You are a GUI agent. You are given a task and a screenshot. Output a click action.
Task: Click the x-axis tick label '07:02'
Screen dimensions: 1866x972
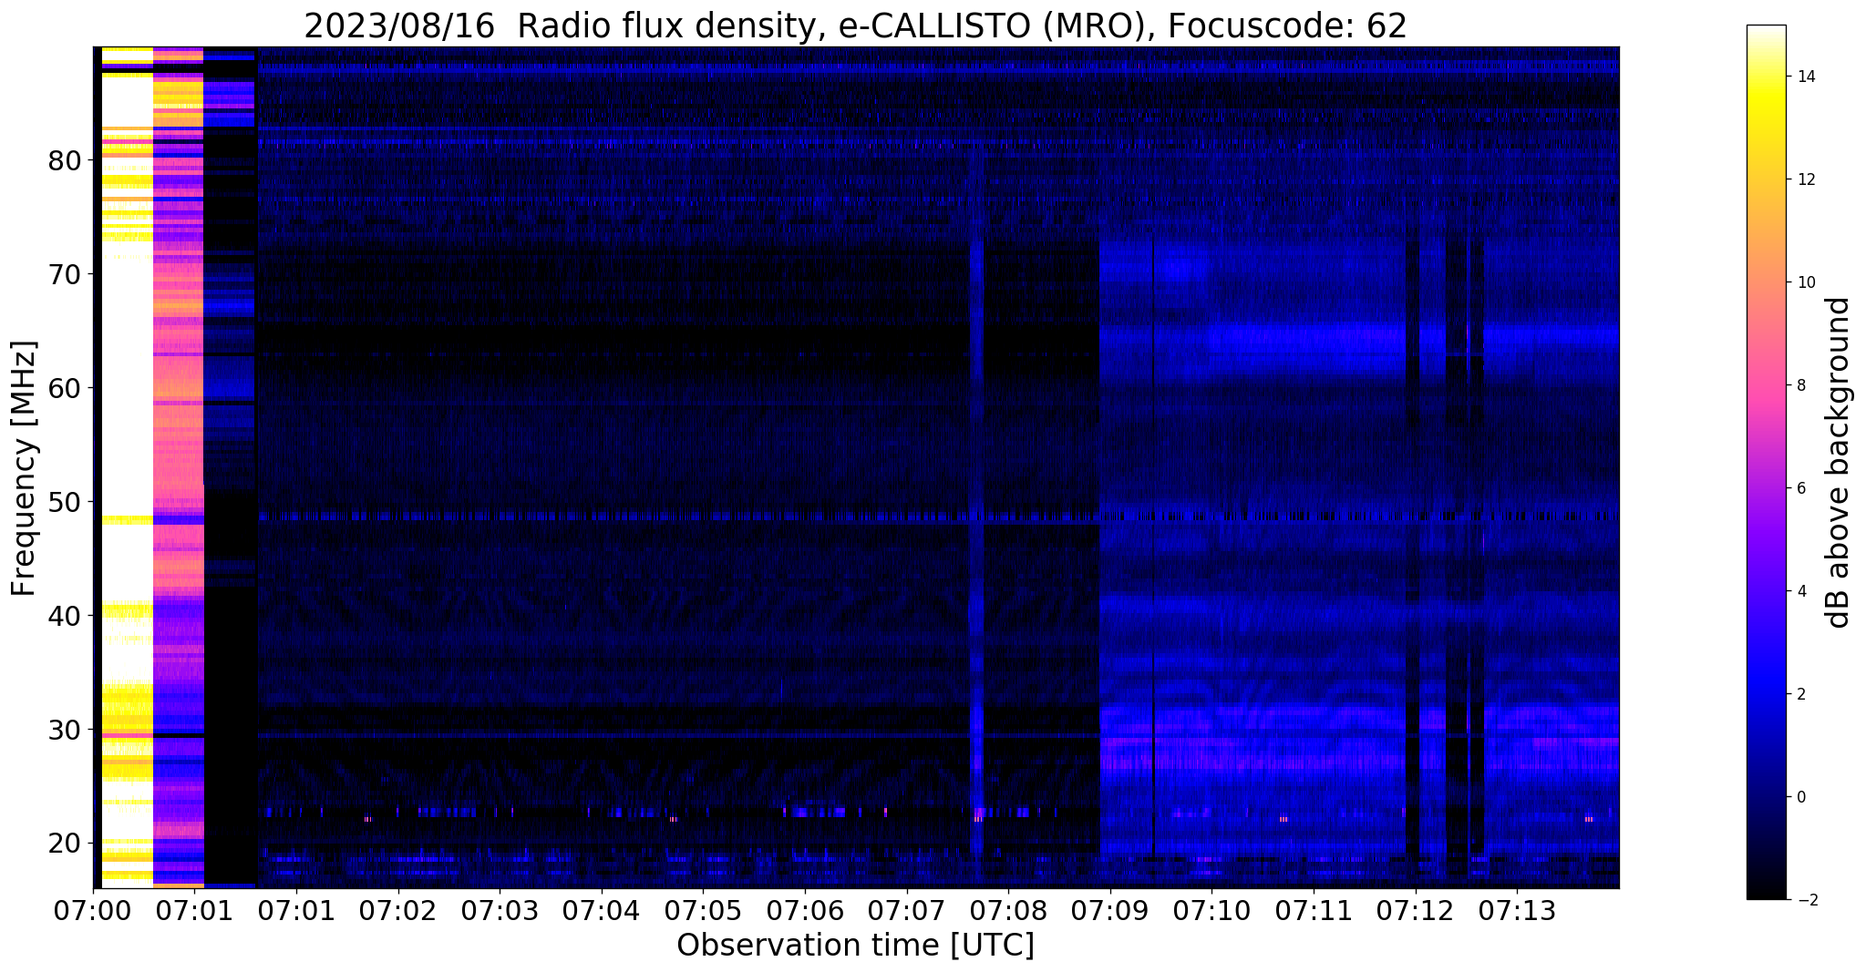tap(397, 912)
